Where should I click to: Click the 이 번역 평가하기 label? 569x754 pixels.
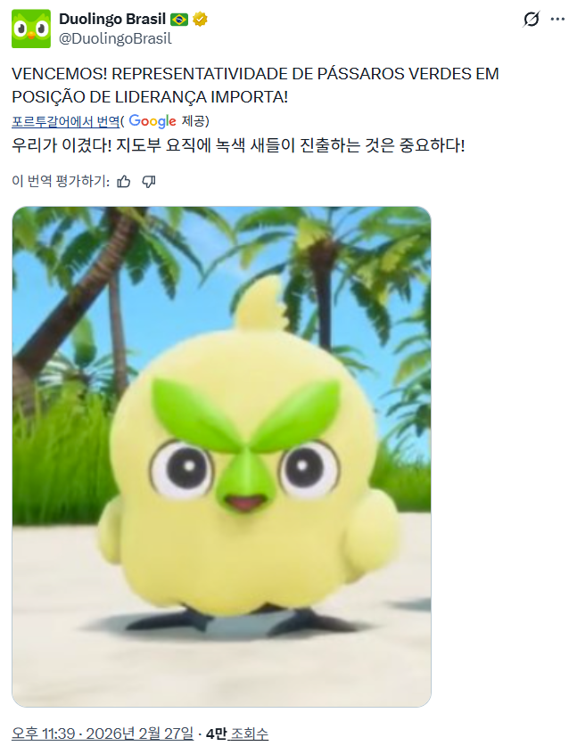pyautogui.click(x=61, y=181)
